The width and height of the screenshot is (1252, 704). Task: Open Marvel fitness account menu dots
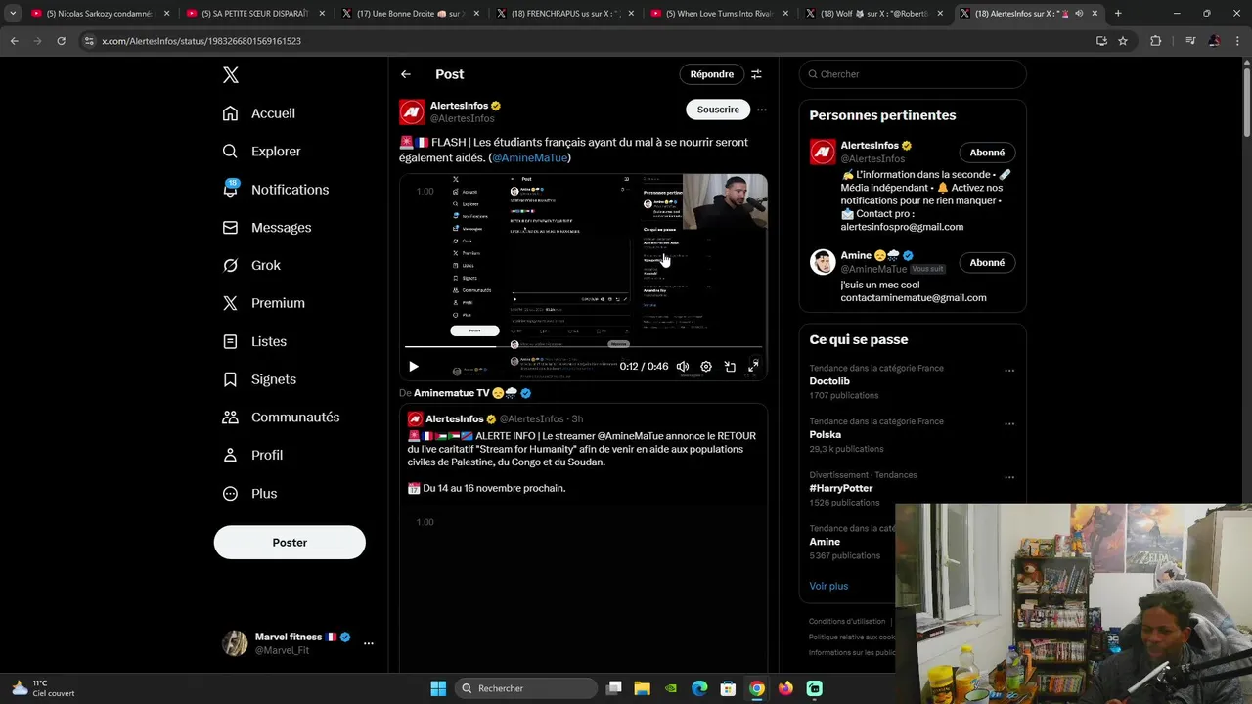click(x=369, y=643)
